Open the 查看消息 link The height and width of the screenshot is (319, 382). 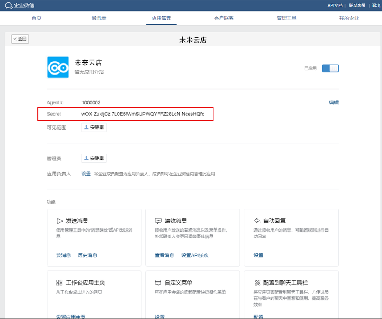click(x=164, y=255)
